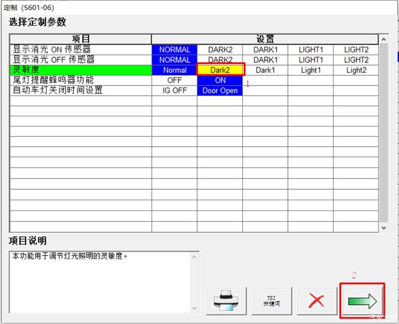
Task: Highlight the 灵敏度 item row label
Action: coord(80,70)
